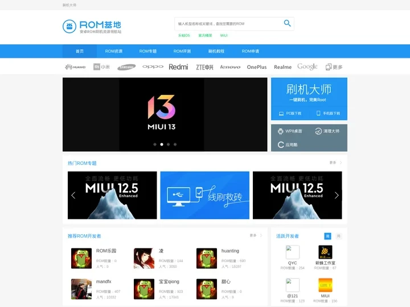Open the OPPO brand logo
The width and height of the screenshot is (410, 307).
click(x=153, y=67)
